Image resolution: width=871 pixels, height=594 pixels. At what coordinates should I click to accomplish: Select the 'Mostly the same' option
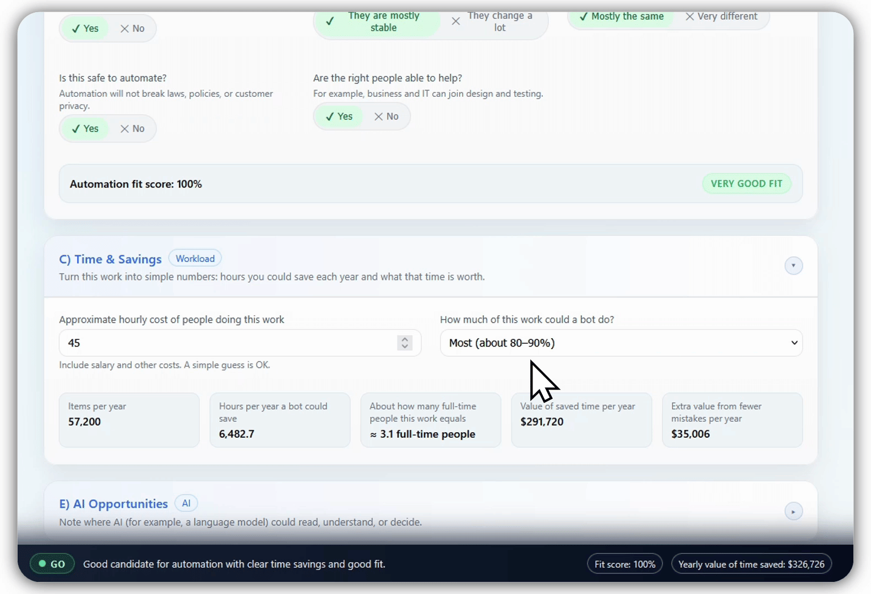(x=622, y=16)
